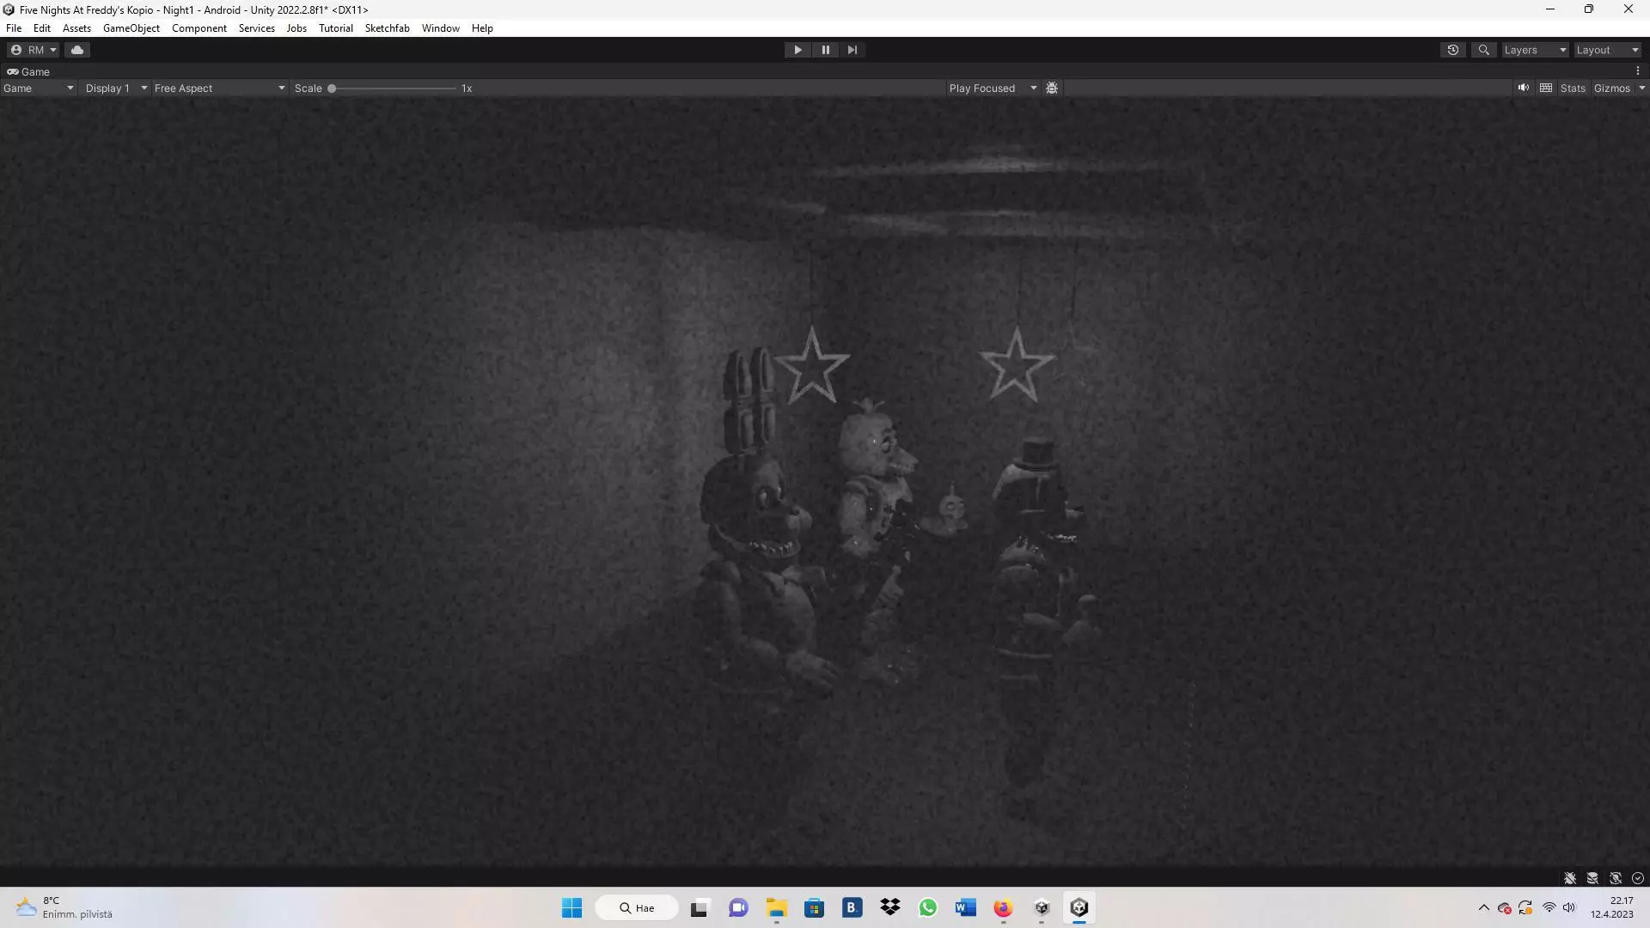Open the Sketchfab menu
This screenshot has height=928, width=1650.
tap(387, 27)
